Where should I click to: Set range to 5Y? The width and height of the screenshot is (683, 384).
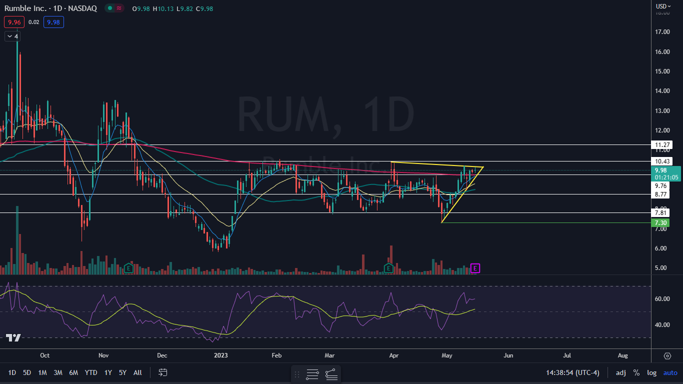pos(123,372)
